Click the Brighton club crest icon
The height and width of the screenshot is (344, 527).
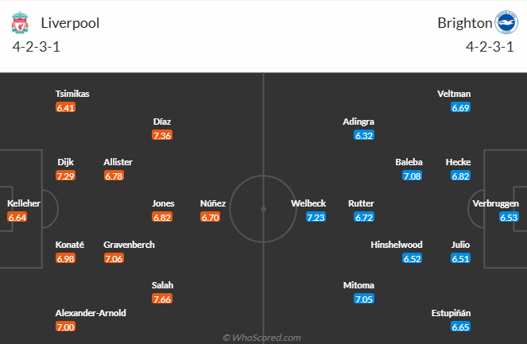tap(506, 22)
